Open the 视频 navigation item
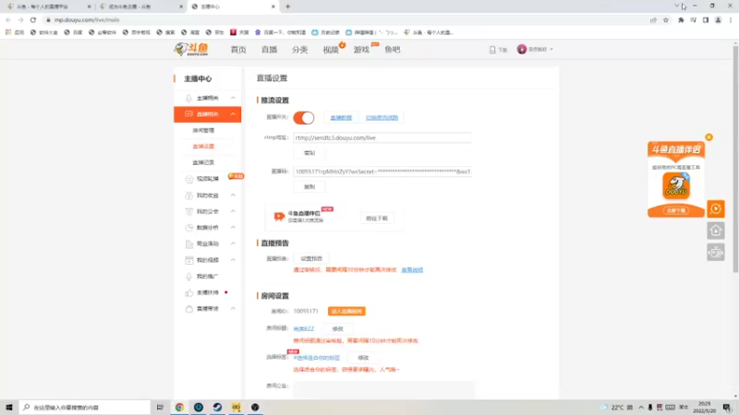Viewport: 739px width, 415px height. (331, 50)
